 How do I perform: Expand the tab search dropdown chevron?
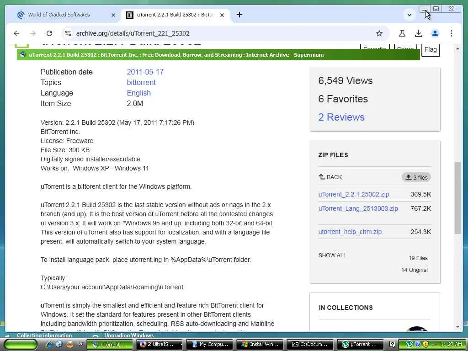409,15
